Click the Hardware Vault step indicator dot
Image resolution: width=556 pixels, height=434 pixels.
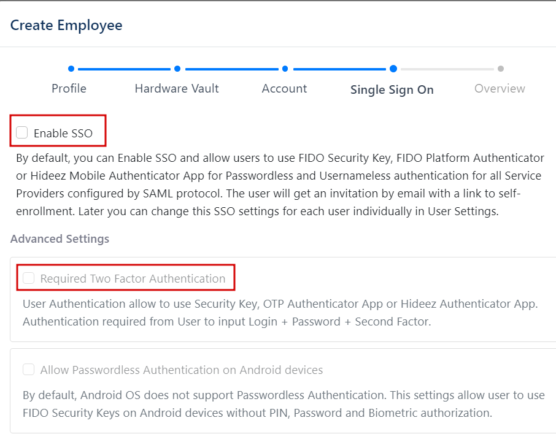point(177,69)
